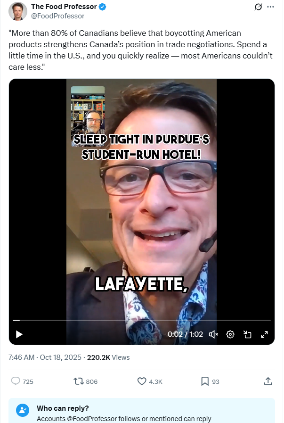
Task: Click the reply comment icon
Action: click(x=16, y=381)
